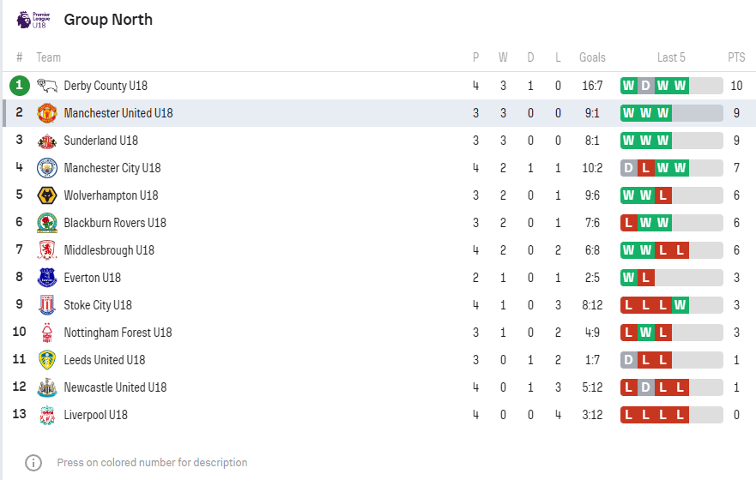Click the Last 5 column header
The height and width of the screenshot is (480, 756).
click(x=671, y=57)
